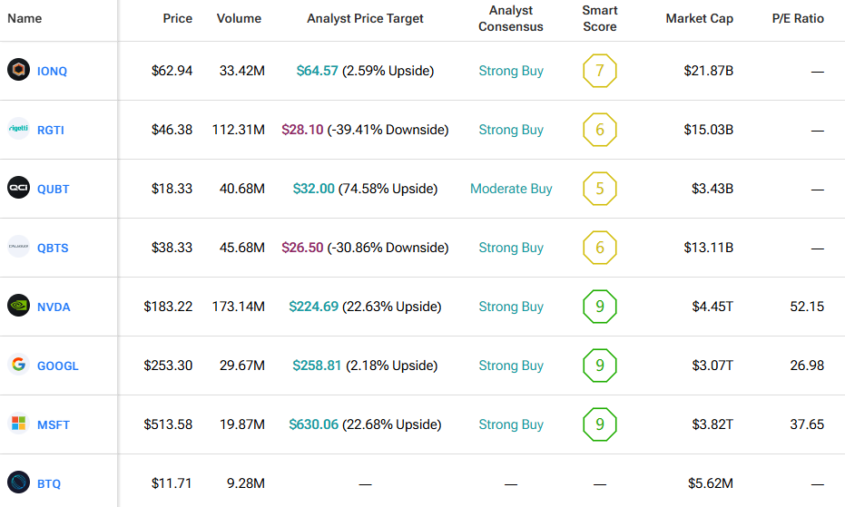This screenshot has width=845, height=507.
Task: Open the IONQ ticker link
Action: [x=52, y=71]
